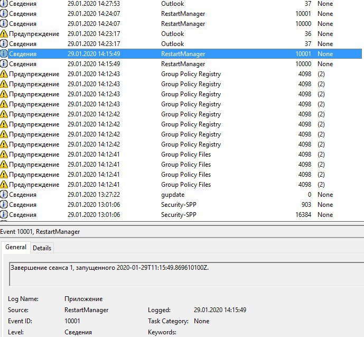Click date '29.01.2020 13:27:22'

click(x=94, y=195)
